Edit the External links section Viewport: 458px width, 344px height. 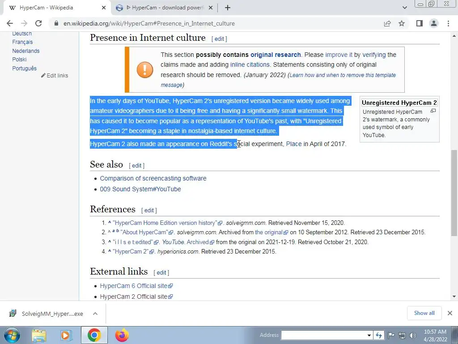[x=161, y=273]
